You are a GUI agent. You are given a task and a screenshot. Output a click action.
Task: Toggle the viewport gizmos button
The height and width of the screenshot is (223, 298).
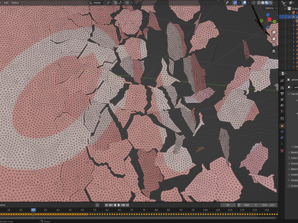coord(235,2)
